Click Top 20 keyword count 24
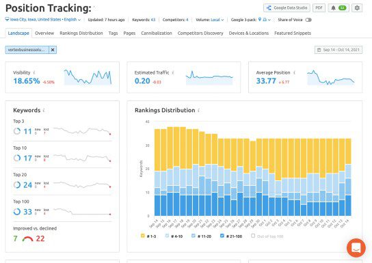 [27, 185]
